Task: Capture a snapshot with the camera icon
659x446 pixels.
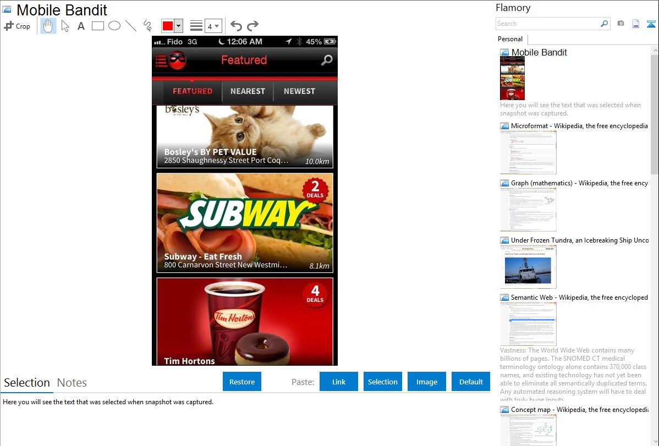Action: (x=620, y=24)
